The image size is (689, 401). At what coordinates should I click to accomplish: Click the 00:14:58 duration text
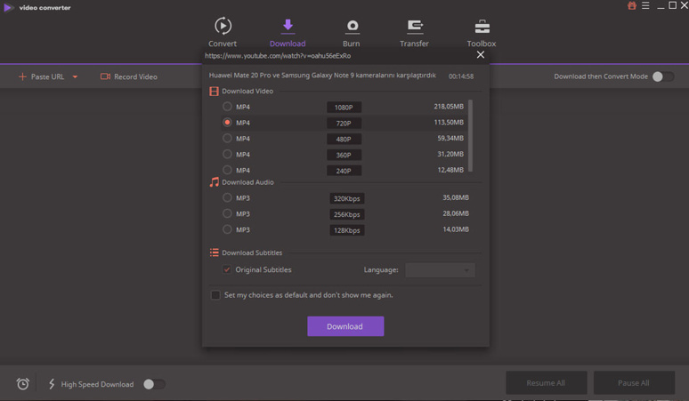pos(461,76)
